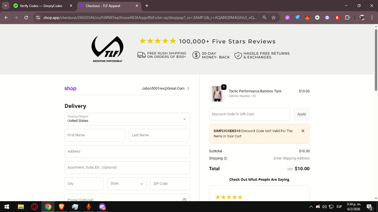The height and width of the screenshot is (212, 378).
Task: Open the red circular extension icon
Action: 337,17
